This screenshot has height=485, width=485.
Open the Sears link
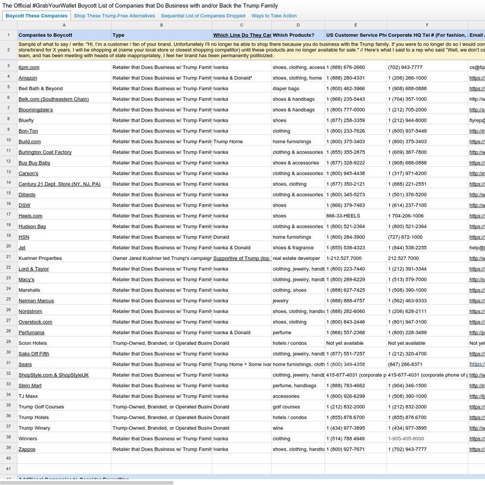[x=25, y=364]
